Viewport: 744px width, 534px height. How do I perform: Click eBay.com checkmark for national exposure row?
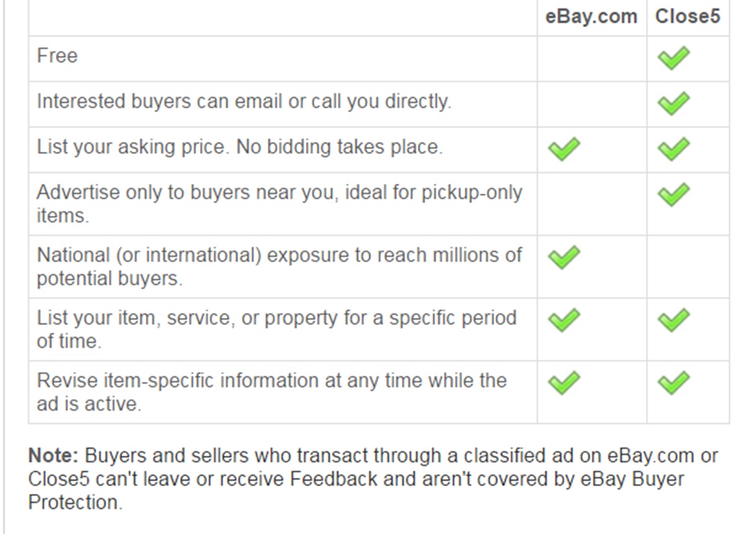[564, 257]
